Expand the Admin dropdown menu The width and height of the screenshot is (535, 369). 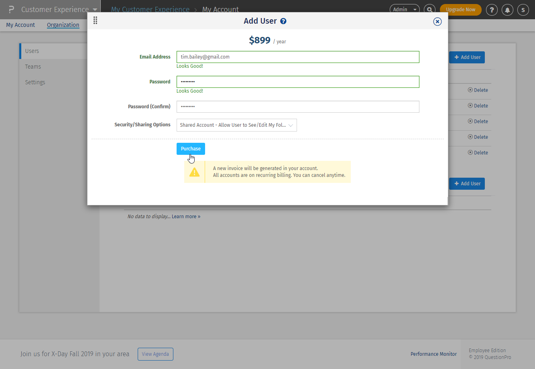click(x=404, y=9)
